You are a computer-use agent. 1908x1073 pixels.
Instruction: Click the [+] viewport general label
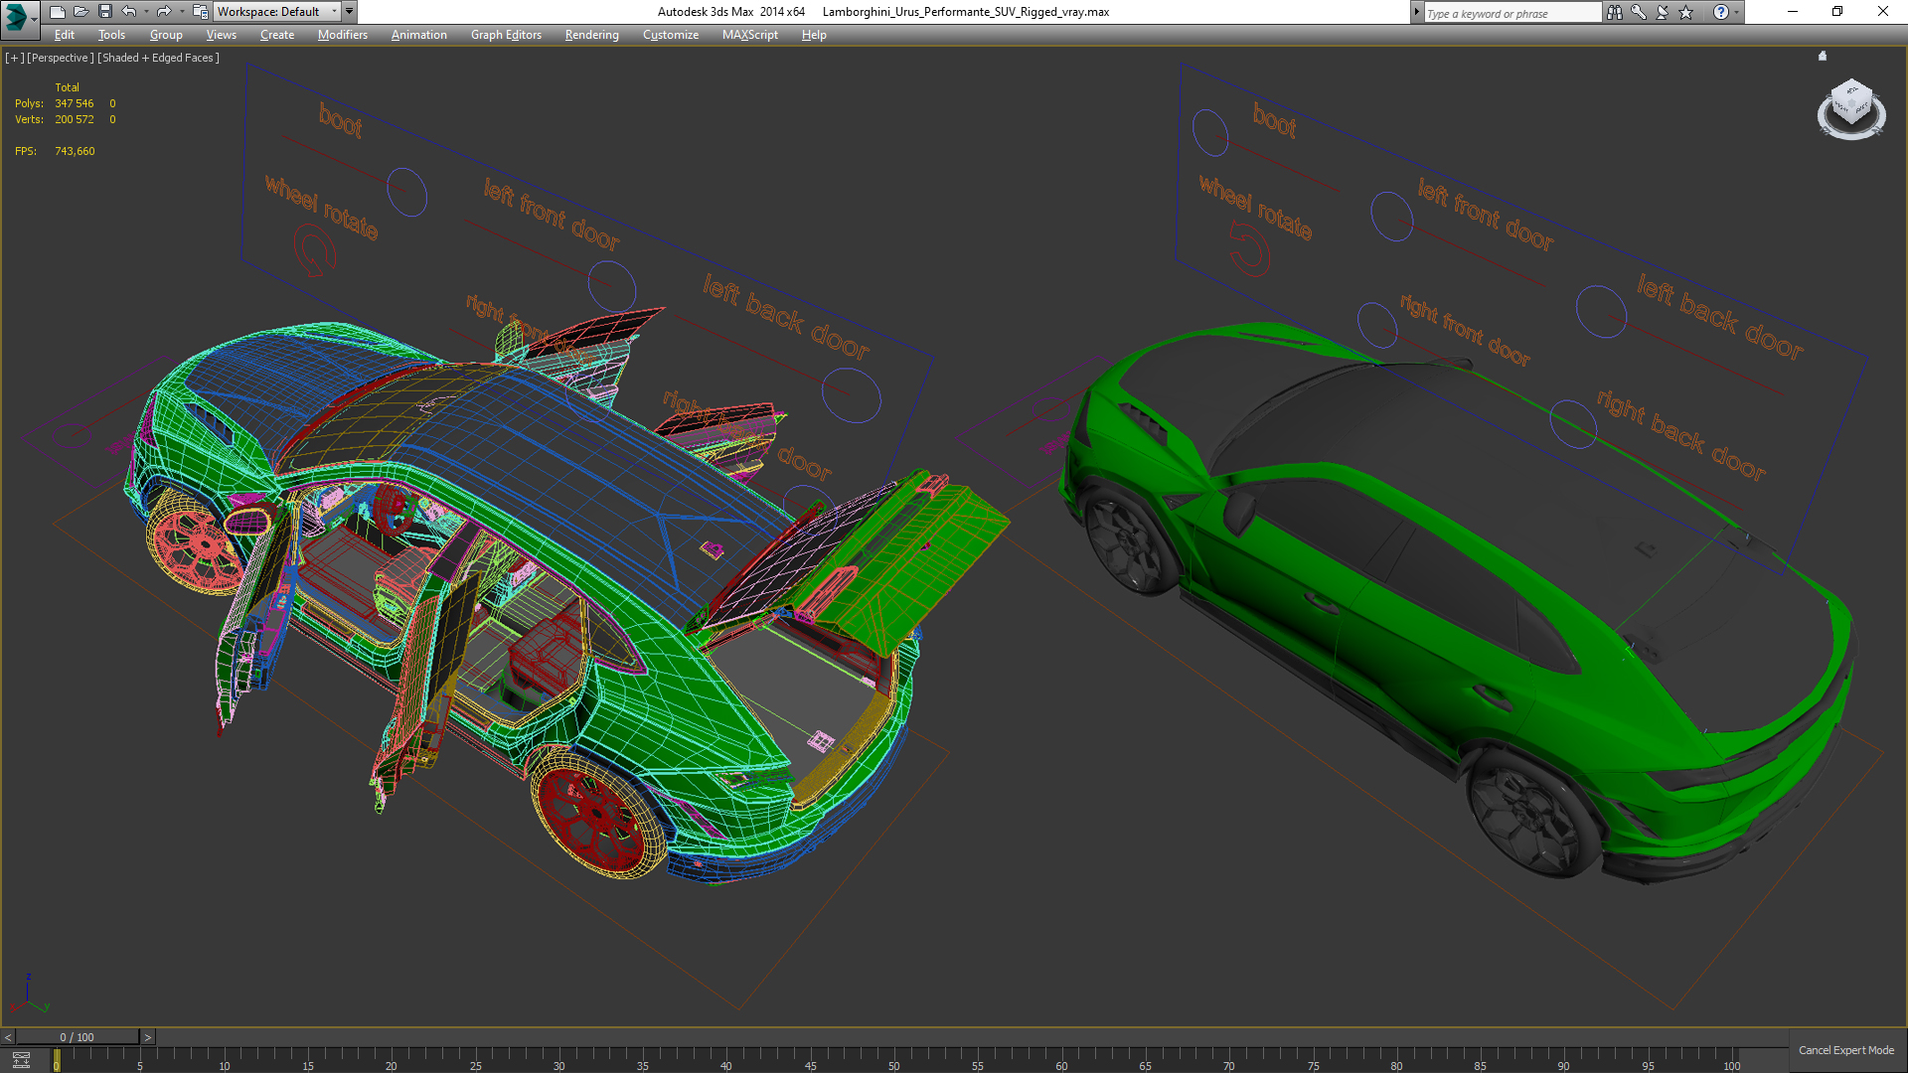pyautogui.click(x=15, y=58)
